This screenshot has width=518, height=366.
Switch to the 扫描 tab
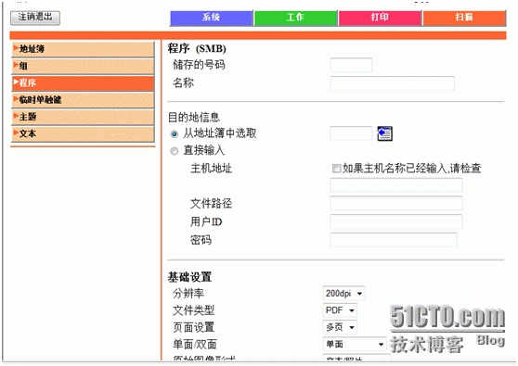464,18
